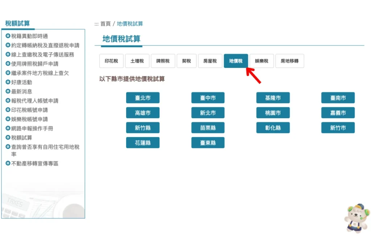This screenshot has width=371, height=247.
Task: Open 網路申報操作手冊 in the sidebar
Action: click(32, 128)
